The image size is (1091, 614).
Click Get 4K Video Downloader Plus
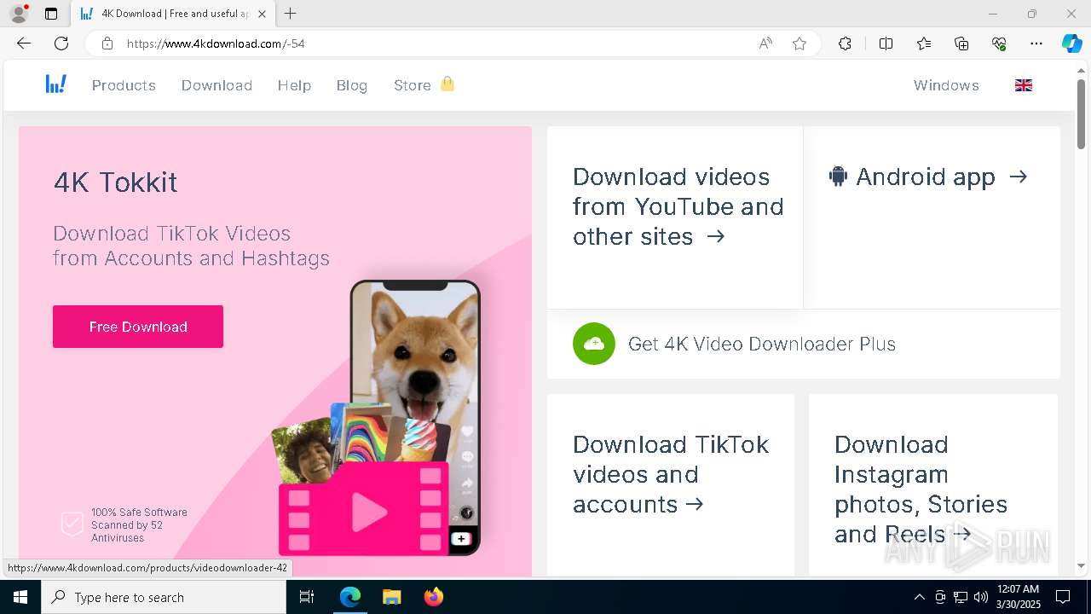point(762,344)
